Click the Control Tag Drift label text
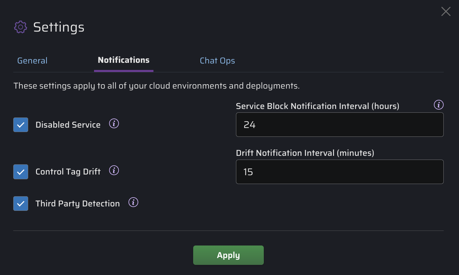This screenshot has height=275, width=459. pyautogui.click(x=68, y=172)
